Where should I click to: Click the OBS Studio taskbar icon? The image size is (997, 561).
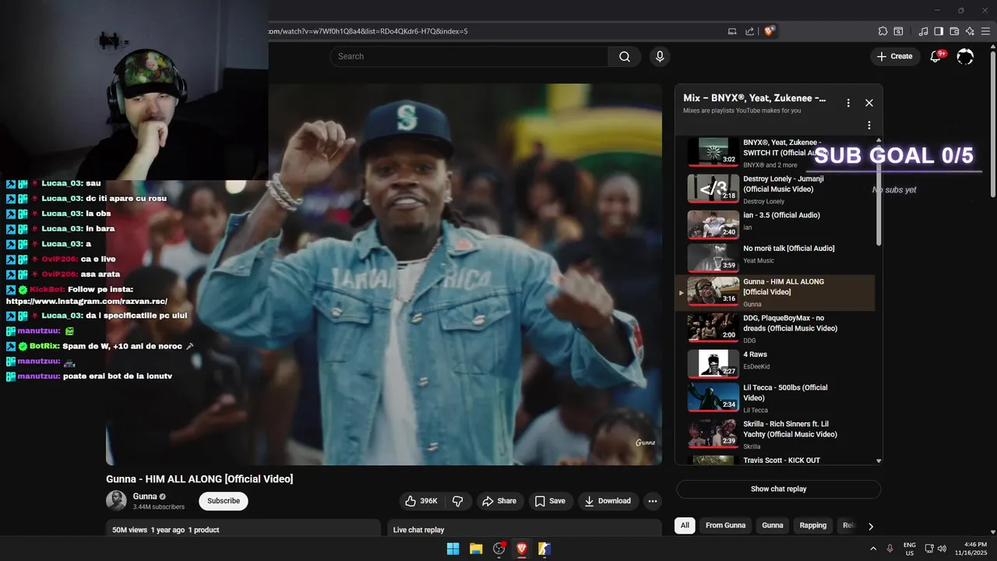[x=499, y=549]
